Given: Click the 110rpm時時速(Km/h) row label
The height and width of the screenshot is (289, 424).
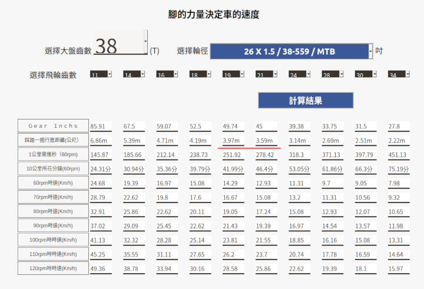Looking at the screenshot, I should pyautogui.click(x=53, y=254).
